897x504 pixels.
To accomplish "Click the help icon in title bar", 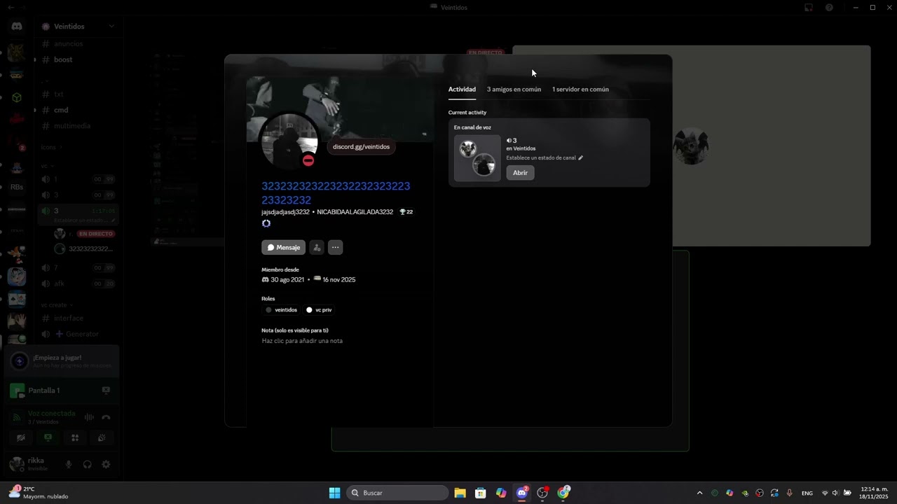I will tap(829, 8).
